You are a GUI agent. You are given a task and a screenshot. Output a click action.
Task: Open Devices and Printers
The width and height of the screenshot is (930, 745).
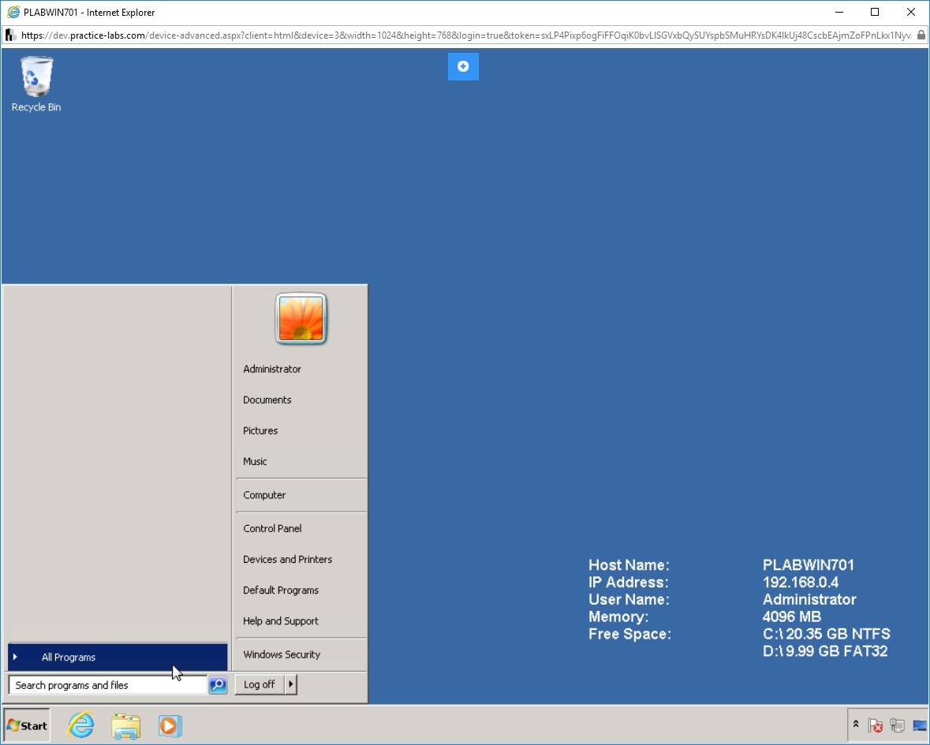tap(287, 559)
